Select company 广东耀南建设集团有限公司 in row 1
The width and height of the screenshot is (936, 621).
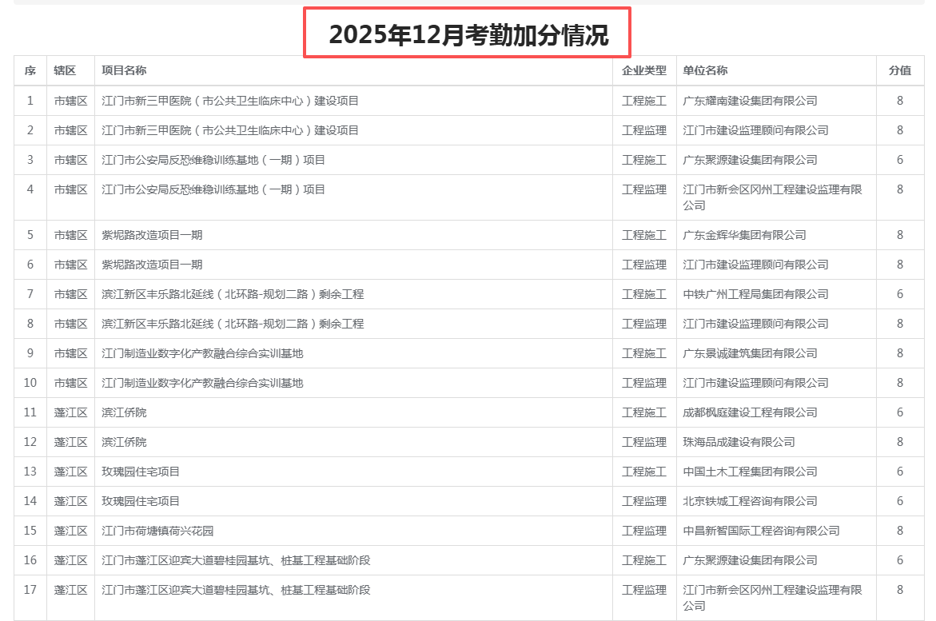(x=750, y=101)
